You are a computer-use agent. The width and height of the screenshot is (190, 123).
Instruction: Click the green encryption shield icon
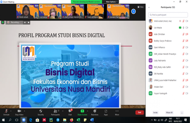click(3, 22)
